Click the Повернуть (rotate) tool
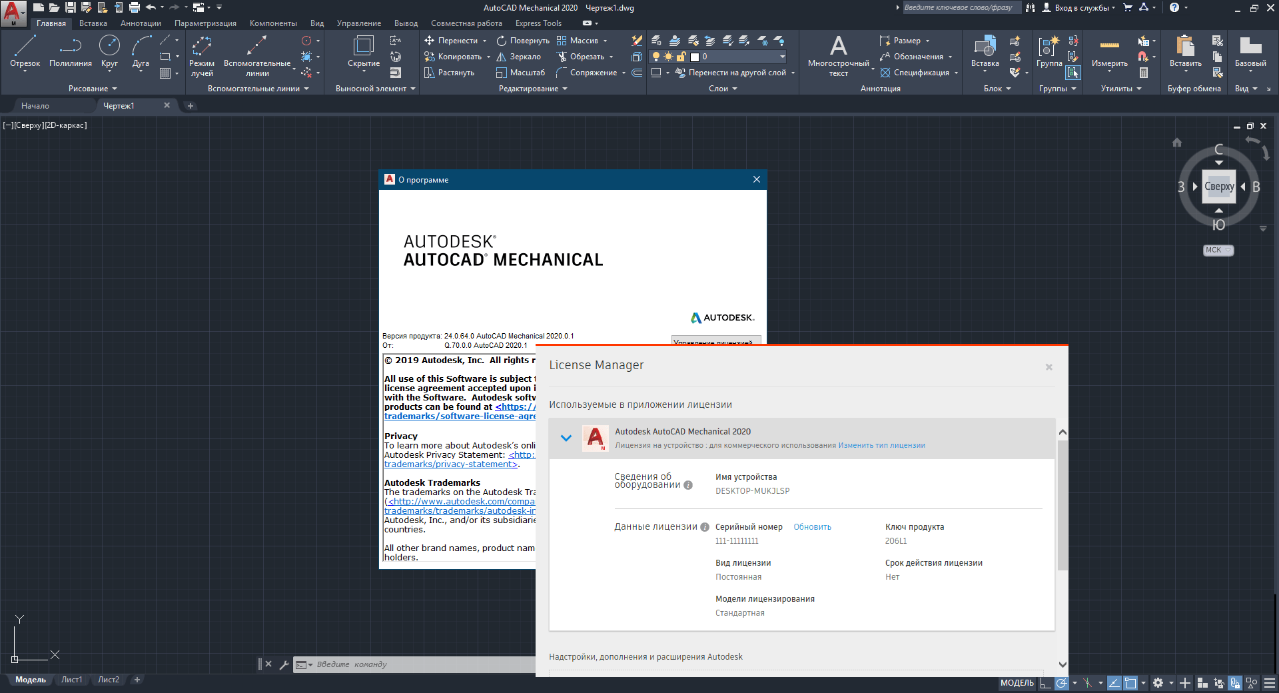 pos(523,41)
